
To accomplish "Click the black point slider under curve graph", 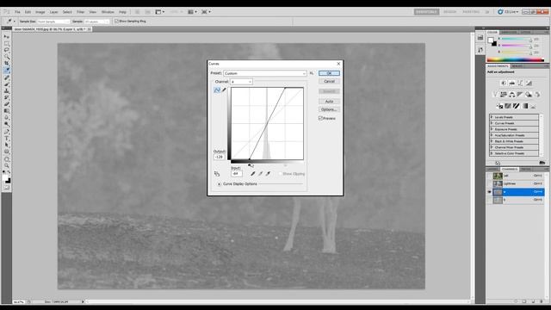I will (x=250, y=164).
